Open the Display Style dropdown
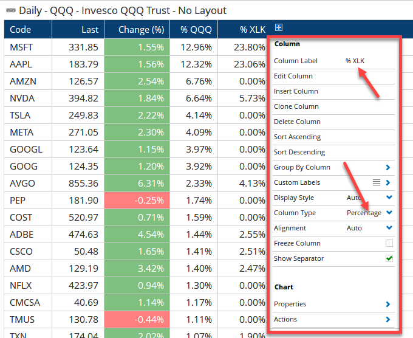The image size is (413, 338). [x=389, y=198]
